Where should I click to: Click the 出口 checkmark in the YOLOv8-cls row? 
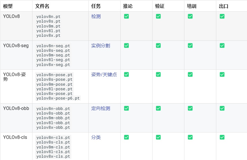pyautogui.click(x=222, y=137)
